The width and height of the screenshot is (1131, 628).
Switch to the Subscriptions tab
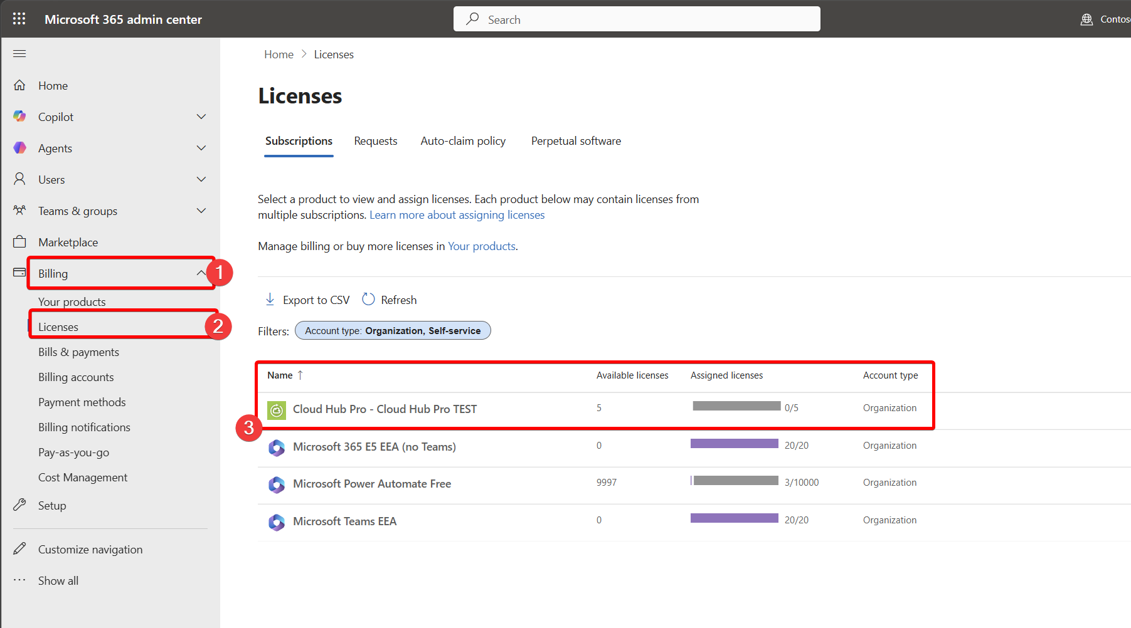pos(299,141)
